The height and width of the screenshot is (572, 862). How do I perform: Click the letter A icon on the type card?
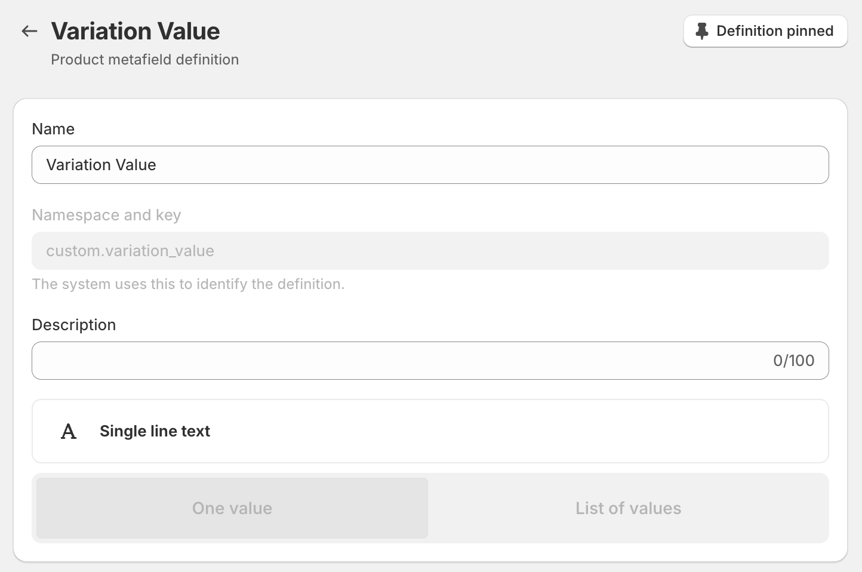tap(69, 431)
